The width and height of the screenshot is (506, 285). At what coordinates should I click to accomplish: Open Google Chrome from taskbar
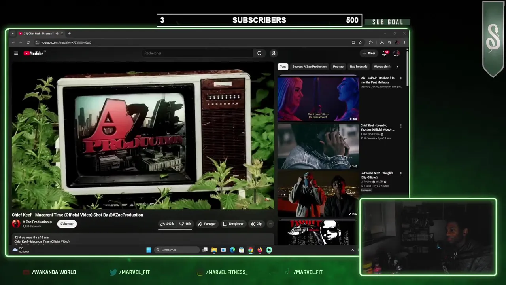pyautogui.click(x=251, y=250)
